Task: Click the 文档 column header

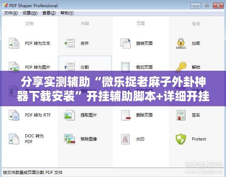Action: [x=29, y=23]
